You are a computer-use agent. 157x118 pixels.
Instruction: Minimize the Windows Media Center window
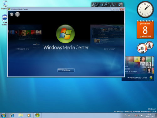[x=113, y=9]
